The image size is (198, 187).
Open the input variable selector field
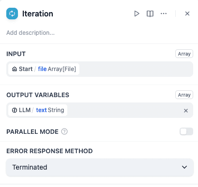[x=100, y=69]
